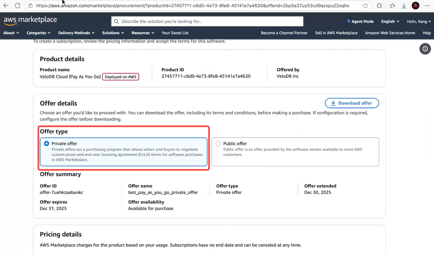The height and width of the screenshot is (255, 434).
Task: Open the Help link
Action: (427, 33)
